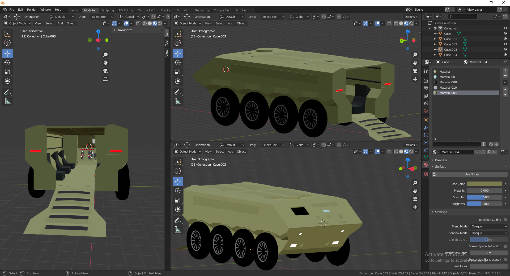The width and height of the screenshot is (510, 276).
Task: Switch to the Sculpting workspace tab
Action: point(108,10)
